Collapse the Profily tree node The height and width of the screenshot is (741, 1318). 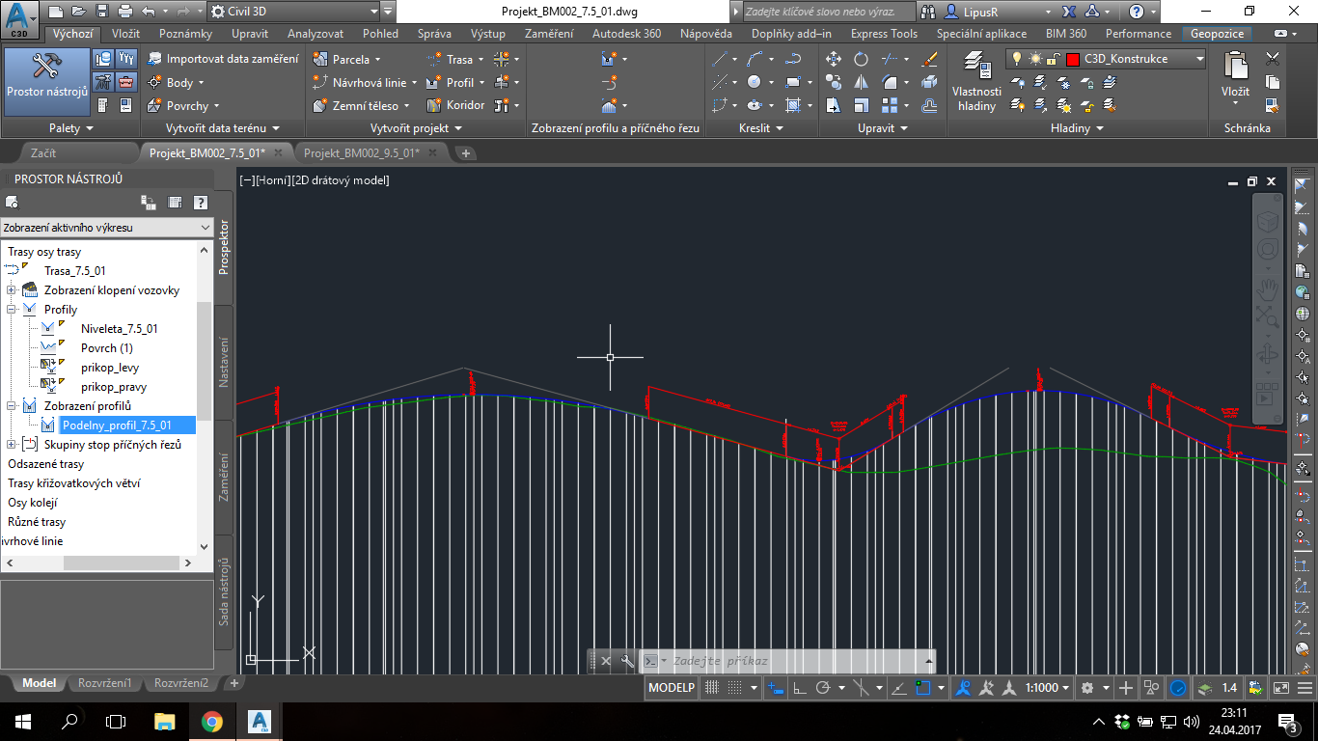coord(12,310)
